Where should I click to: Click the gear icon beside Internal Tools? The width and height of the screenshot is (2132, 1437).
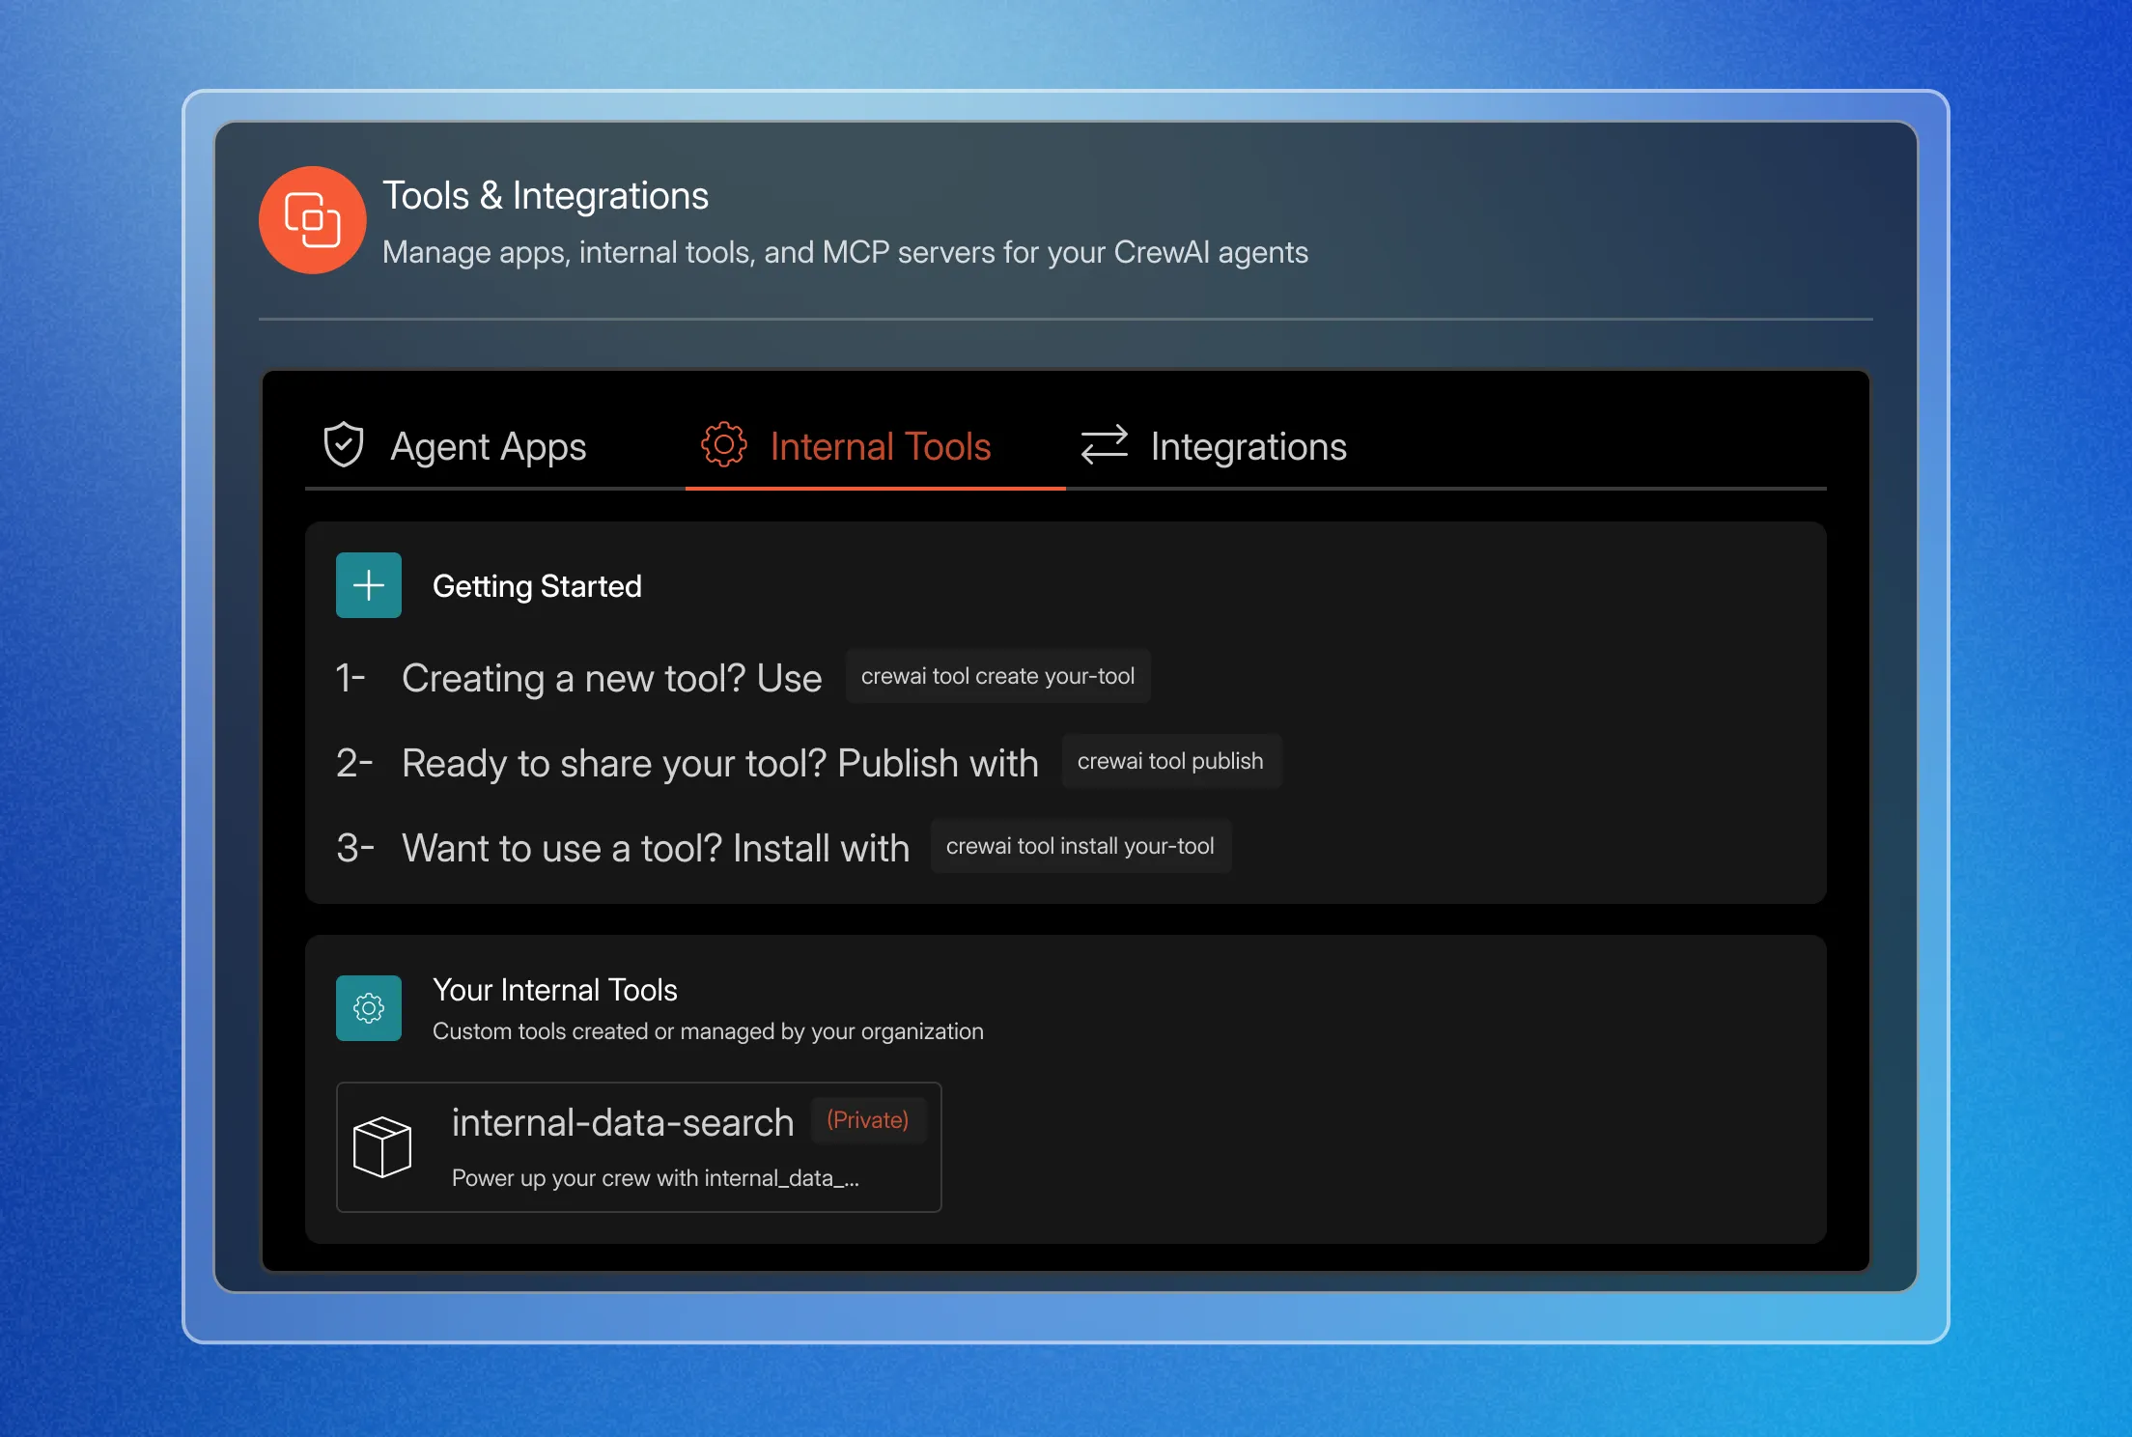tap(723, 445)
